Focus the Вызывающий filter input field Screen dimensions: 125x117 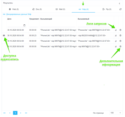[x=58, y=25]
